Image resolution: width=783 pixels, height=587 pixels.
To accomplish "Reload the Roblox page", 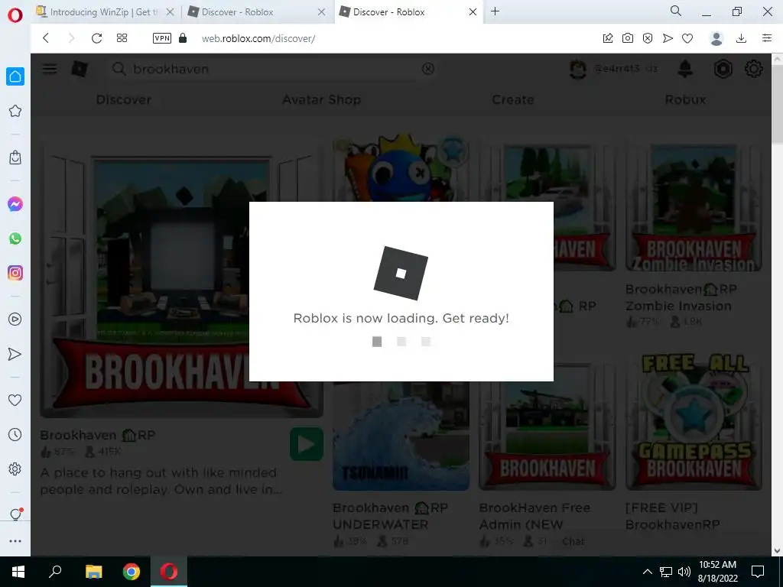I will coord(96,38).
